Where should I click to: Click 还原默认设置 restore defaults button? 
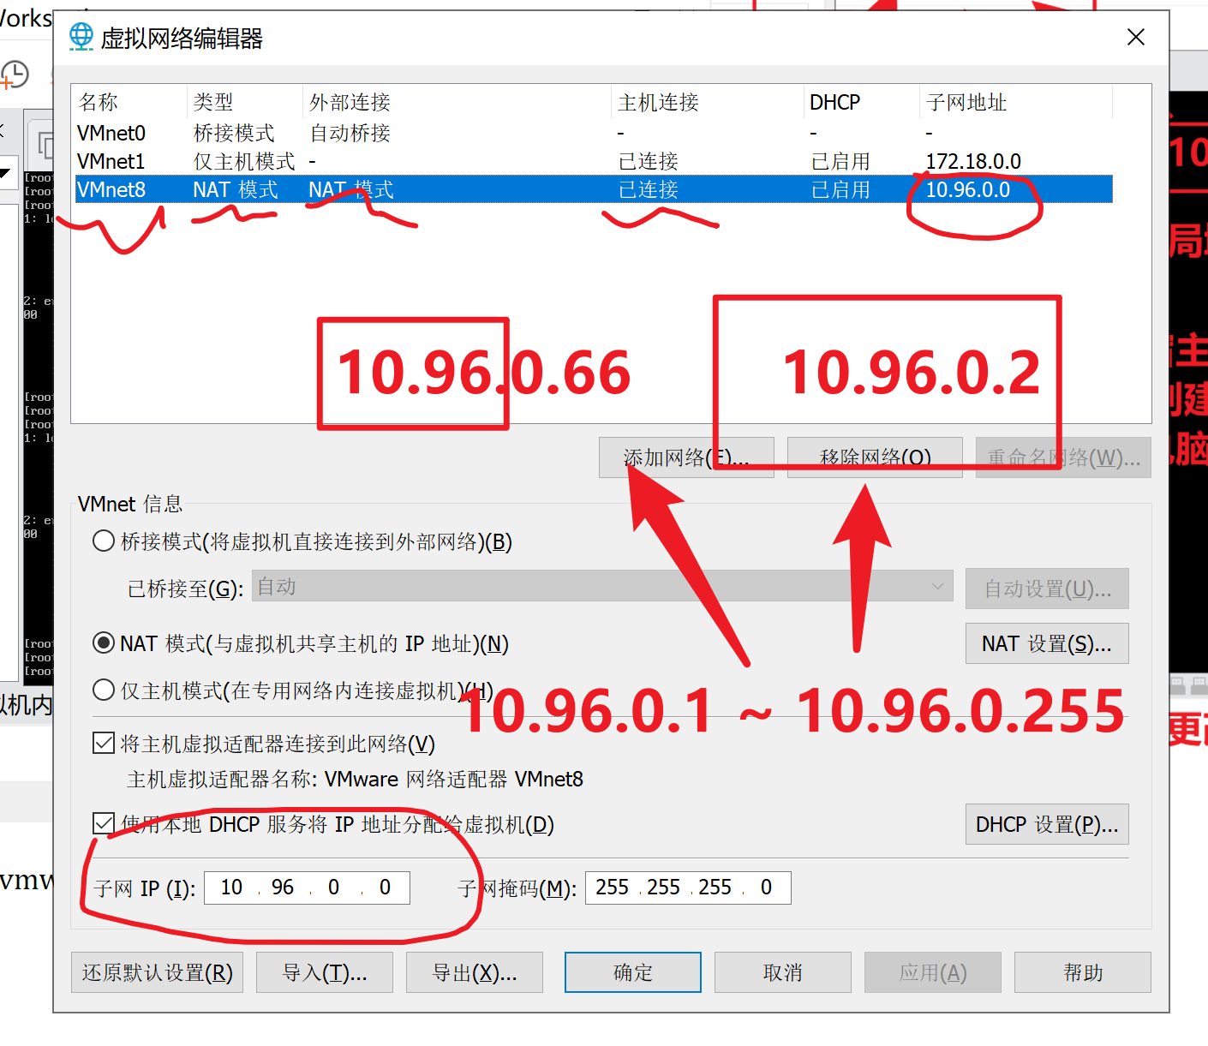[158, 972]
